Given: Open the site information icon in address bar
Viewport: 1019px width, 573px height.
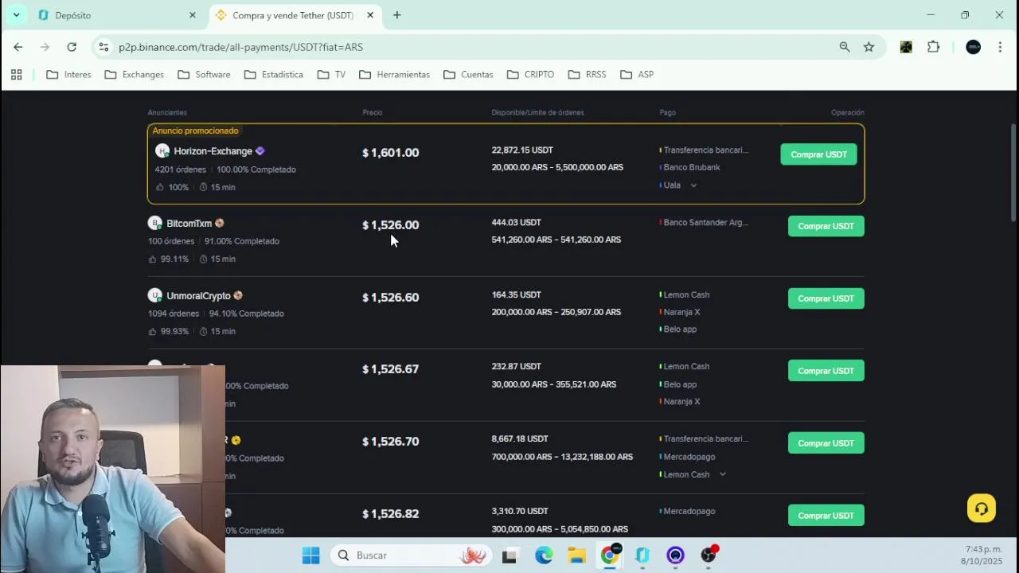Looking at the screenshot, I should coord(103,47).
